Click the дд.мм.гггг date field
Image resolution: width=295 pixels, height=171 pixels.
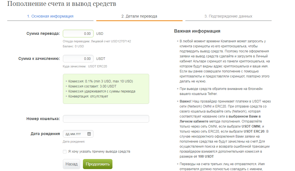(78, 134)
